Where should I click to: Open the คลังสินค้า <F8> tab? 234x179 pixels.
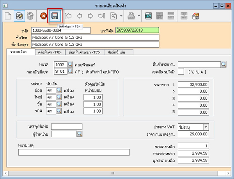coord(50,52)
